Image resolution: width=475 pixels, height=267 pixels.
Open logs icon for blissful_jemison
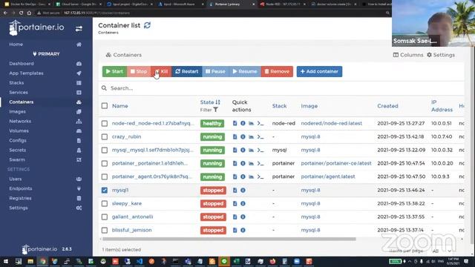(235, 231)
